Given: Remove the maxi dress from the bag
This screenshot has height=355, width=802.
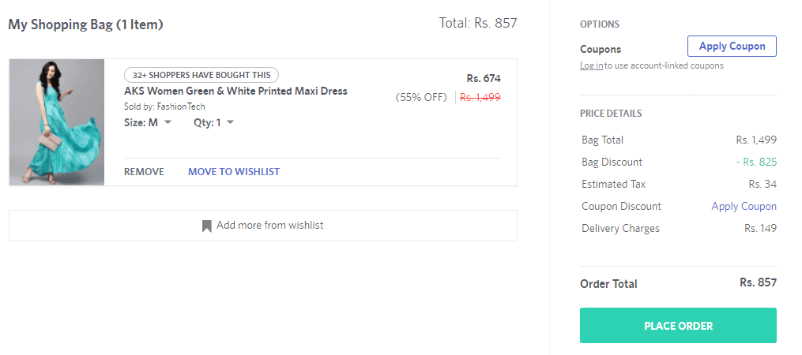Looking at the screenshot, I should tap(145, 172).
